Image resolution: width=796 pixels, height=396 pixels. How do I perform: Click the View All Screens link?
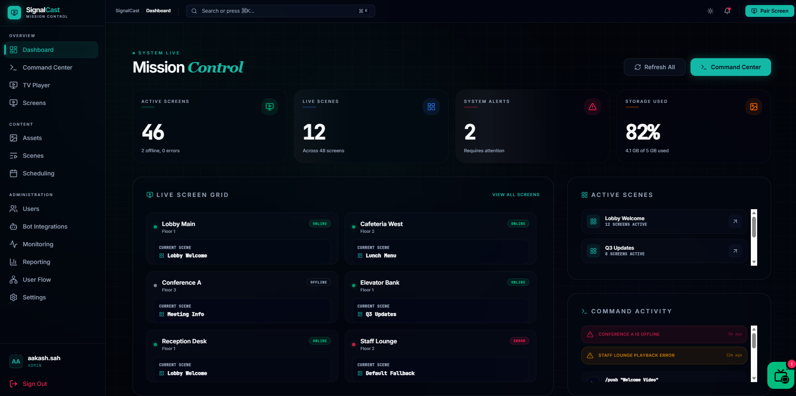tap(516, 195)
